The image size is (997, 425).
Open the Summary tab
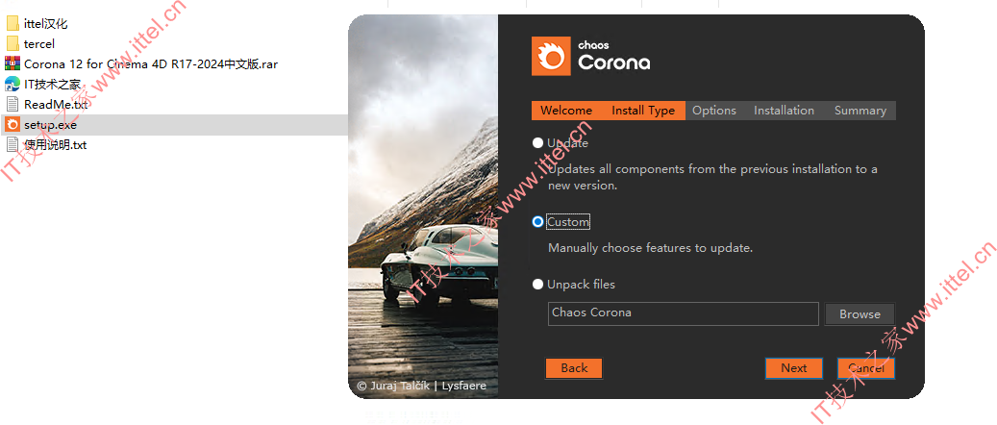[860, 111]
